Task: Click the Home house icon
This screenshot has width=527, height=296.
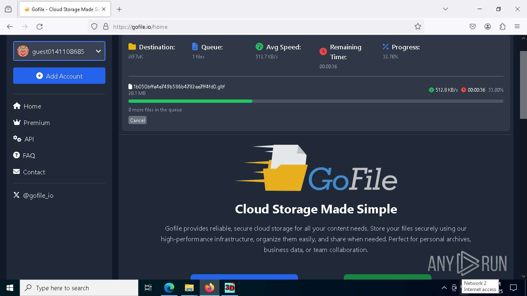Action: tap(17, 106)
